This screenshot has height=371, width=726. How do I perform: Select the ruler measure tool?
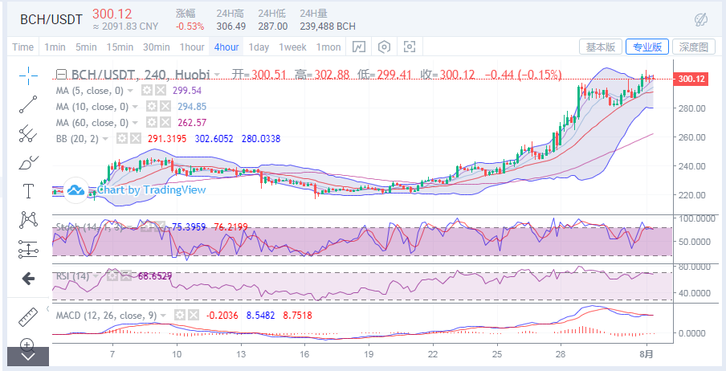(28, 316)
